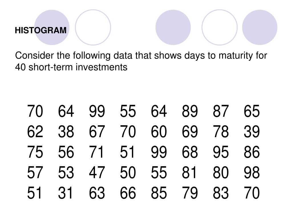Click the number 47 in fourth row
The width and height of the screenshot is (292, 219).
pyautogui.click(x=97, y=173)
